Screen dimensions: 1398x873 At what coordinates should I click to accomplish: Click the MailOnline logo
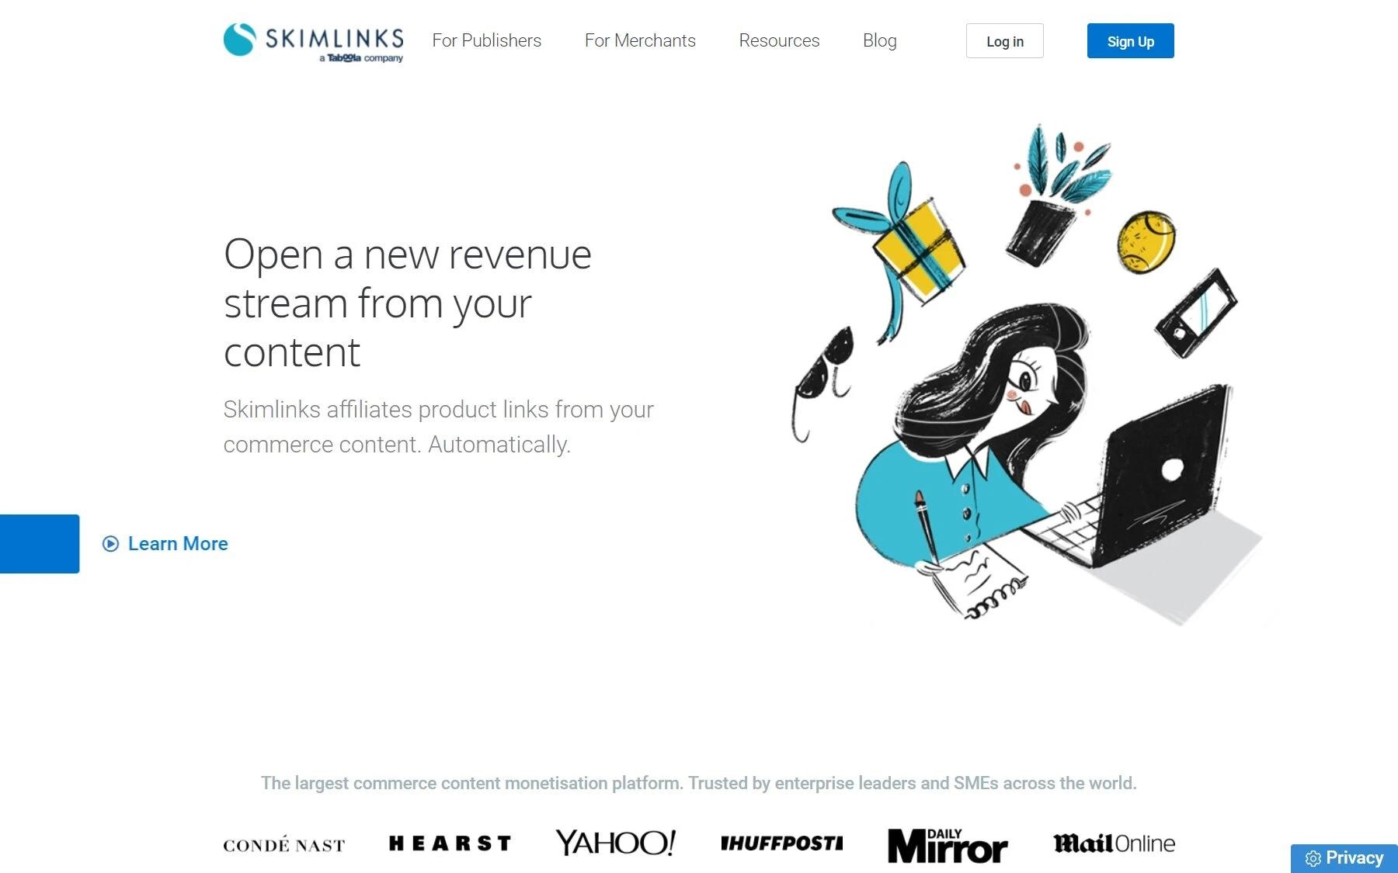click(1114, 844)
